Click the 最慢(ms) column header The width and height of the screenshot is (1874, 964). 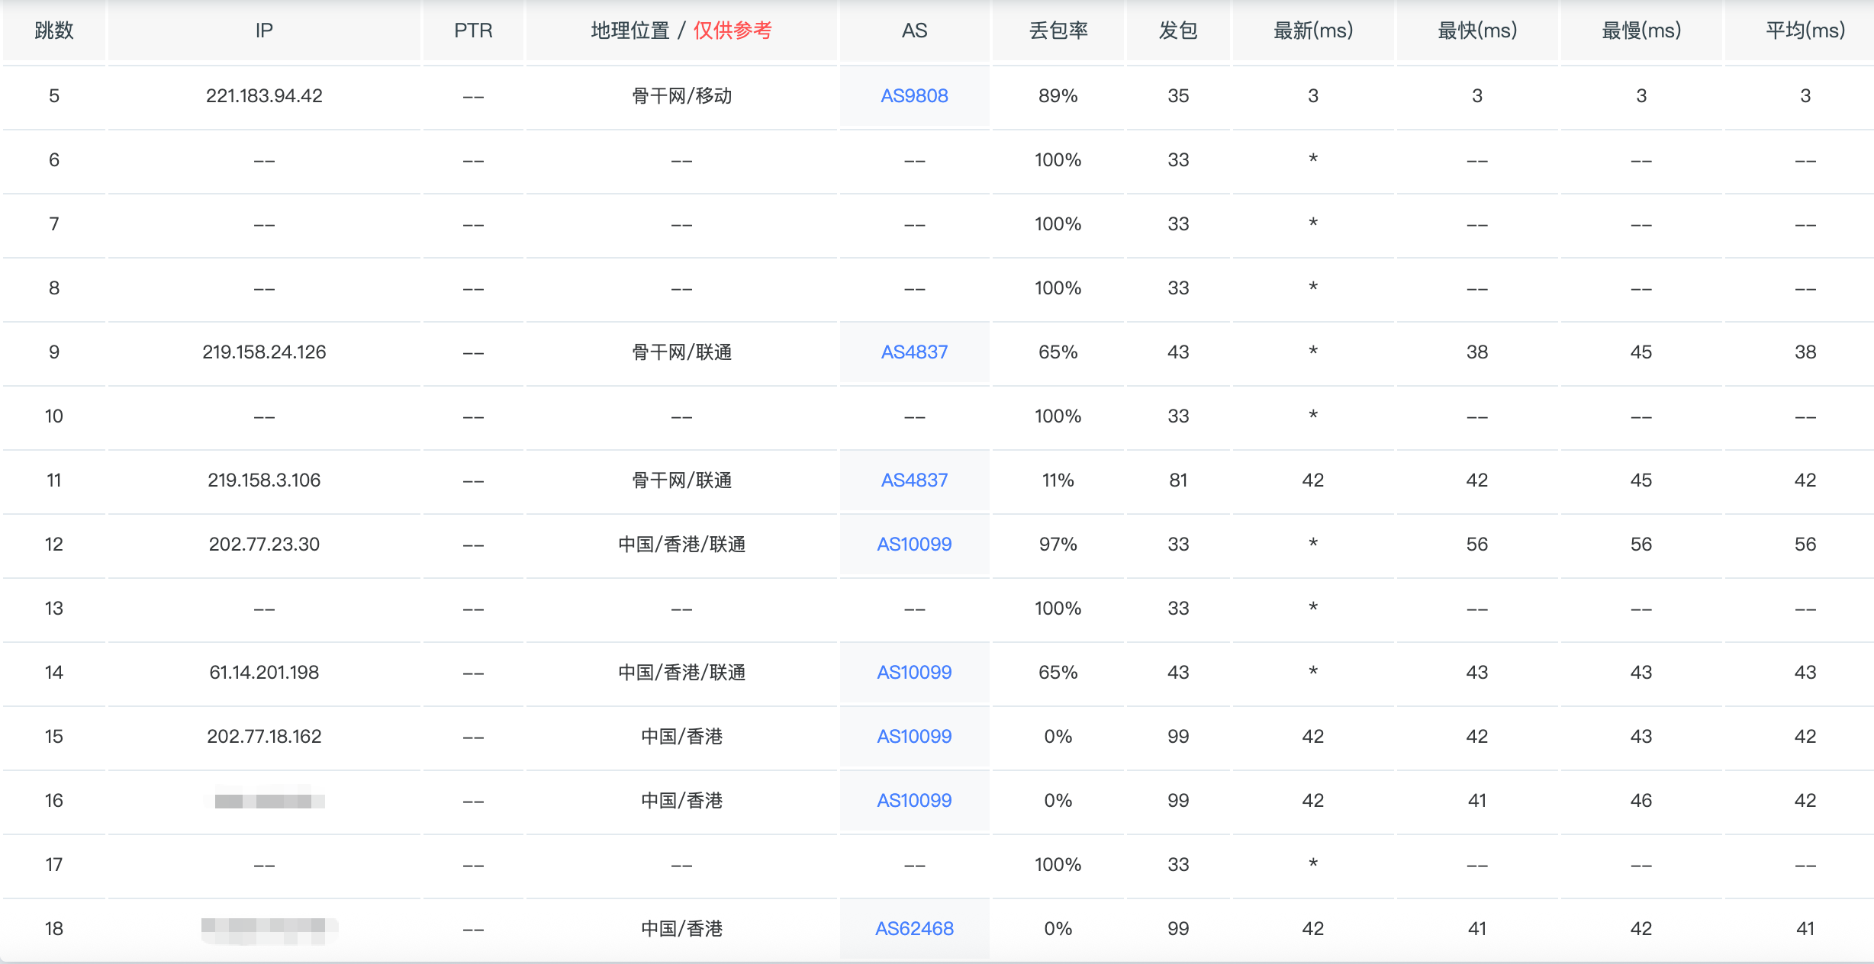pos(1641,31)
